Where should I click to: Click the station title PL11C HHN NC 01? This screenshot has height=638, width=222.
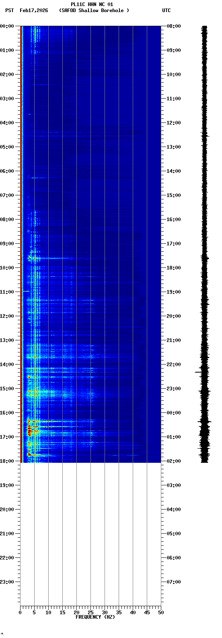pyautogui.click(x=92, y=4)
